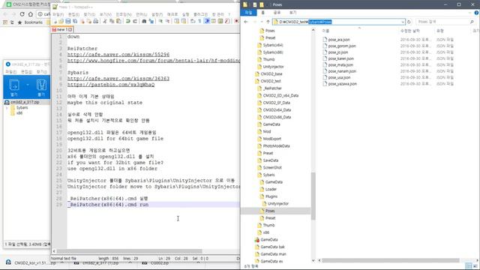Open the ? help menu in Notepad++

coord(229,14)
